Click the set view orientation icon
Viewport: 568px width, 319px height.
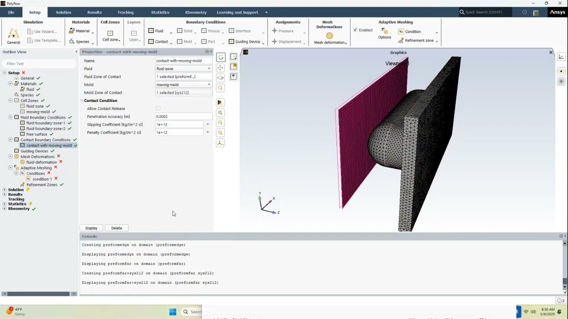click(220, 103)
